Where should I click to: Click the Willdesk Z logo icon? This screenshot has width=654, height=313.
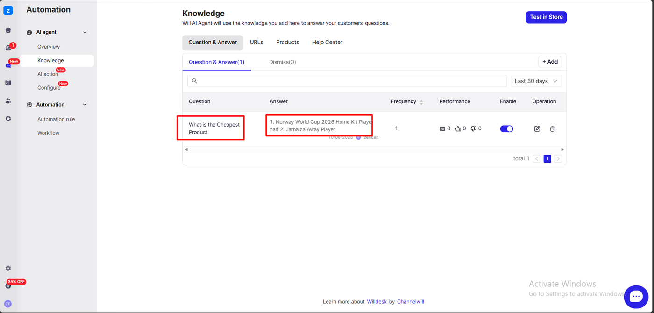[8, 11]
